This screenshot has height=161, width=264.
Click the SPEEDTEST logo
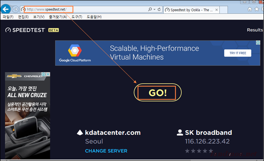click(x=25, y=30)
